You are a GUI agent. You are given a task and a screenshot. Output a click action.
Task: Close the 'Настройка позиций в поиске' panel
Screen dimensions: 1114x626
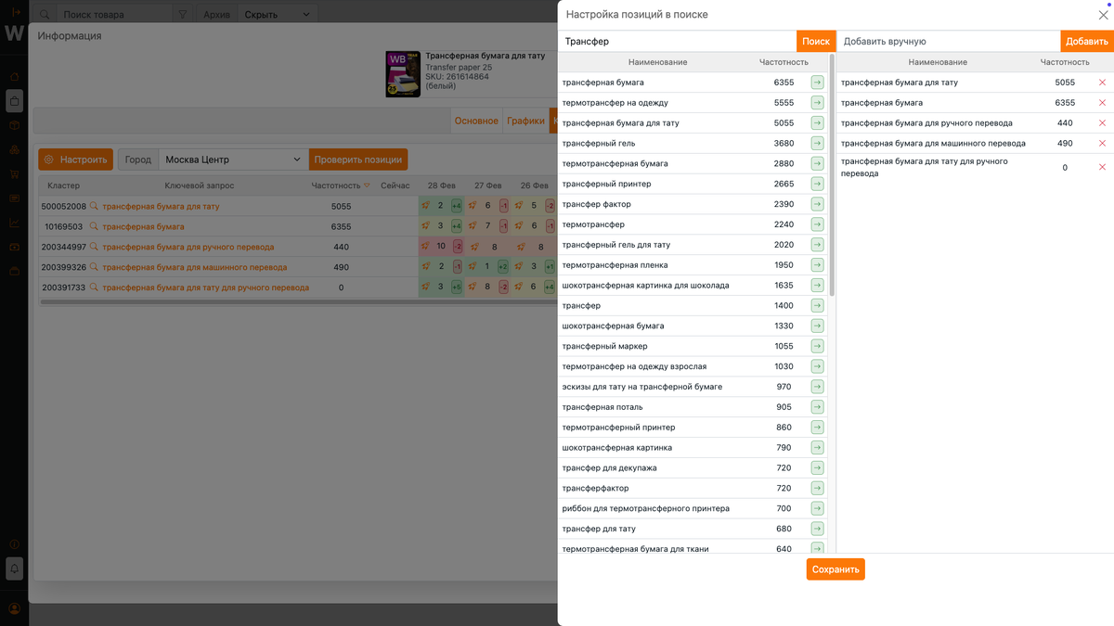[1103, 15]
